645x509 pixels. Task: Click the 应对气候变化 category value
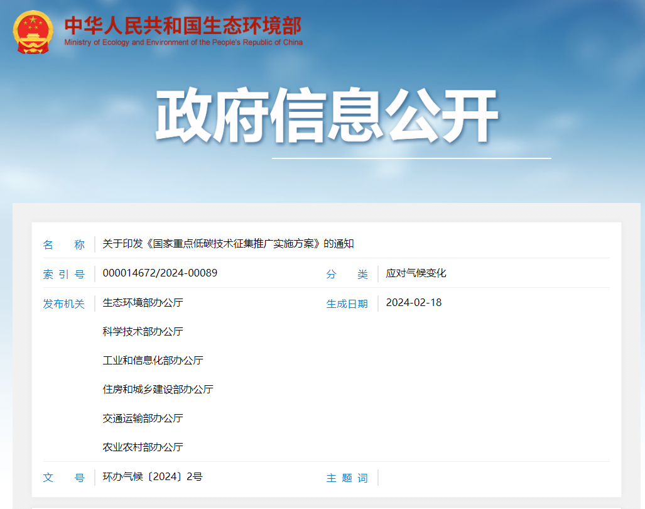[x=416, y=273]
